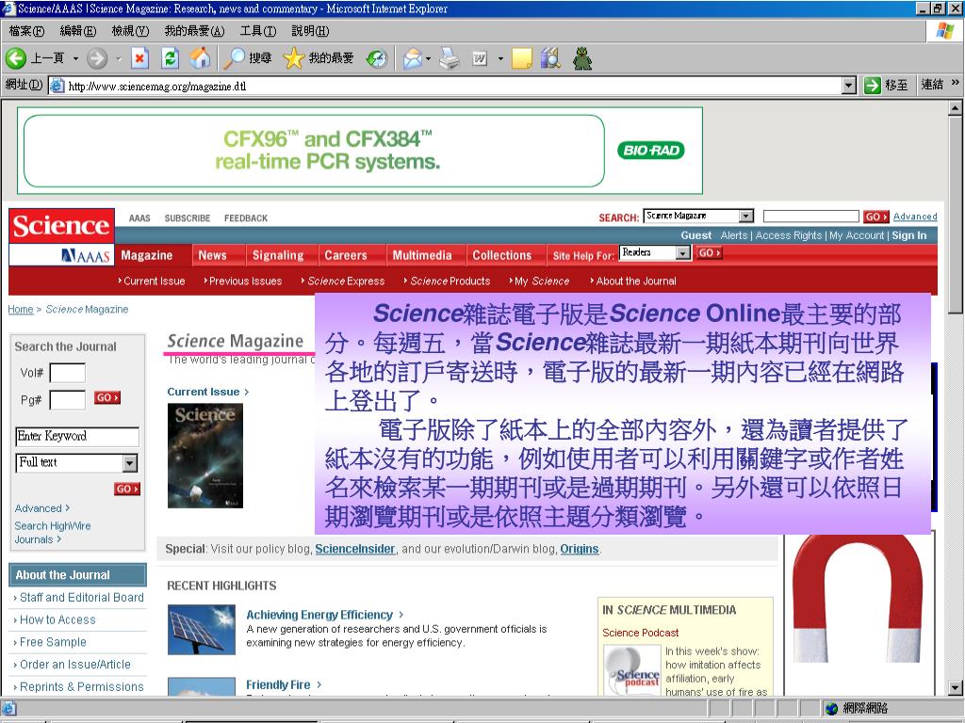Open the 編輯(E) menu
Viewport: 965px width, 723px height.
tap(78, 31)
